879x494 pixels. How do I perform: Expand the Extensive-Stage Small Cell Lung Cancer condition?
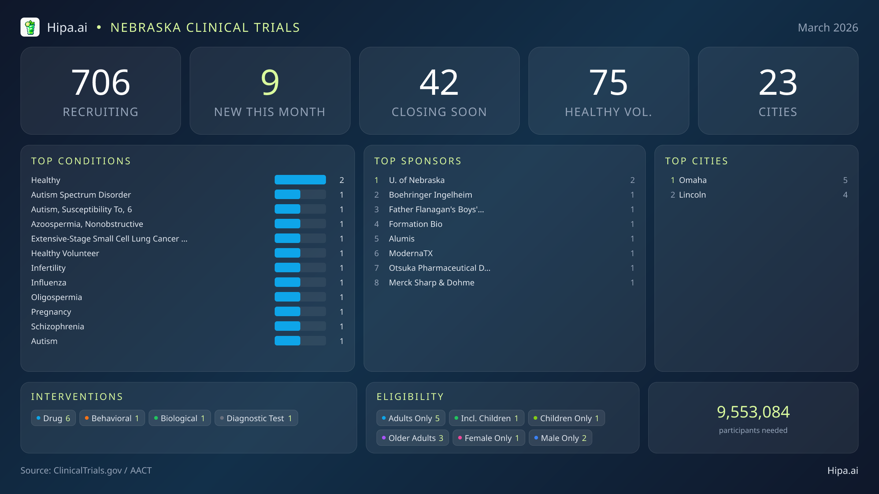coord(109,238)
